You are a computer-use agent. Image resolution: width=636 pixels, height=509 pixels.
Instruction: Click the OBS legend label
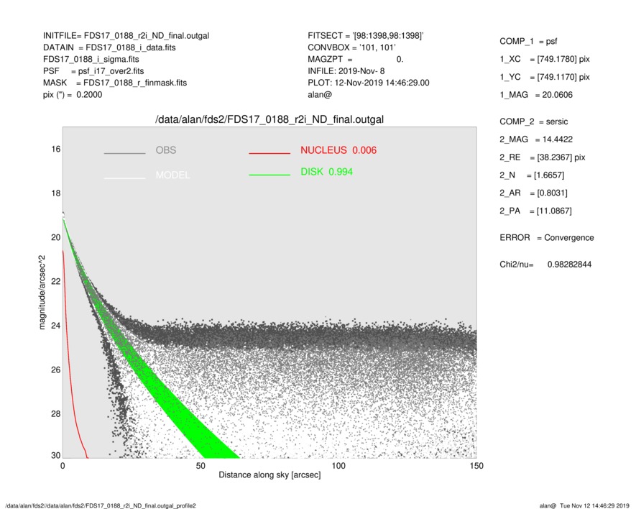166,150
